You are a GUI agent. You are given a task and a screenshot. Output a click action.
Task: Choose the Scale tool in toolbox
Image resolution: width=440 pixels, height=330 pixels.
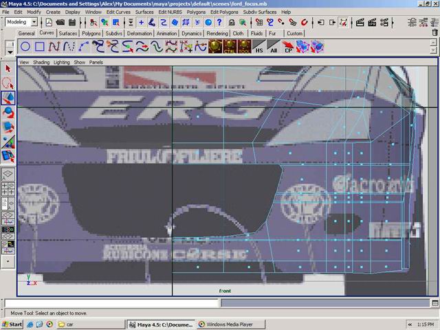(8, 126)
